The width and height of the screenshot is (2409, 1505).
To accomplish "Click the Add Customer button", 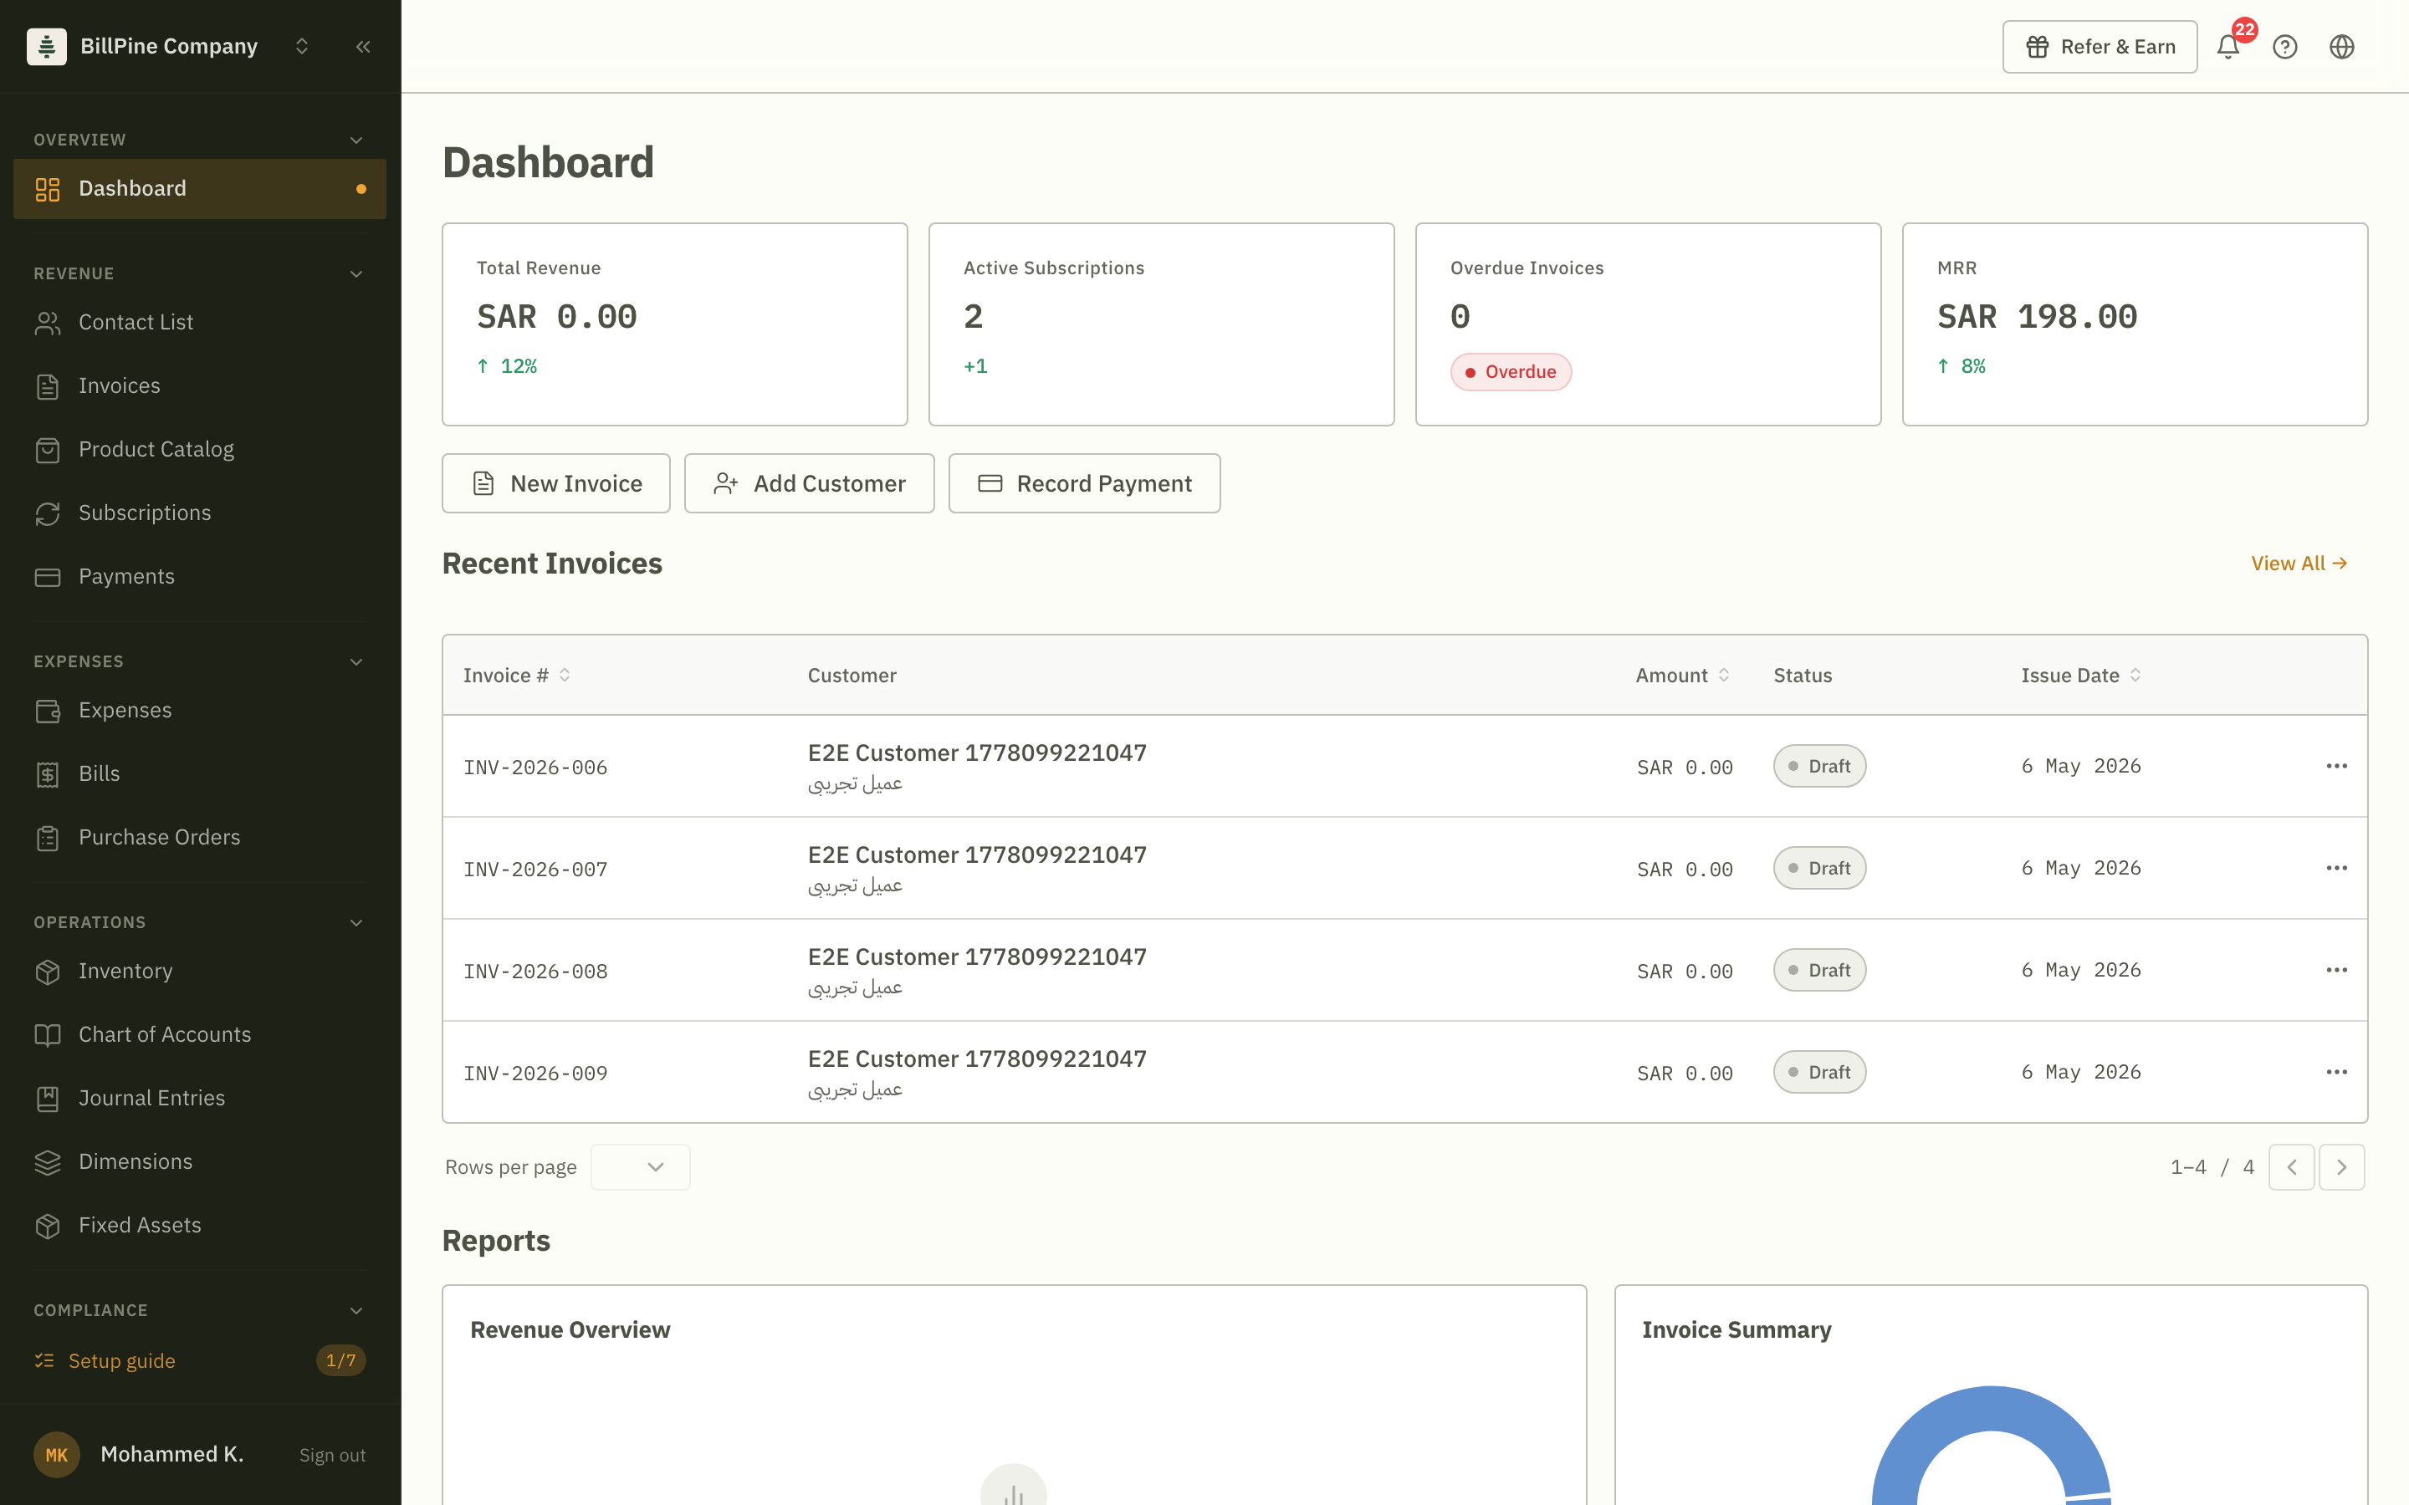I will (808, 484).
